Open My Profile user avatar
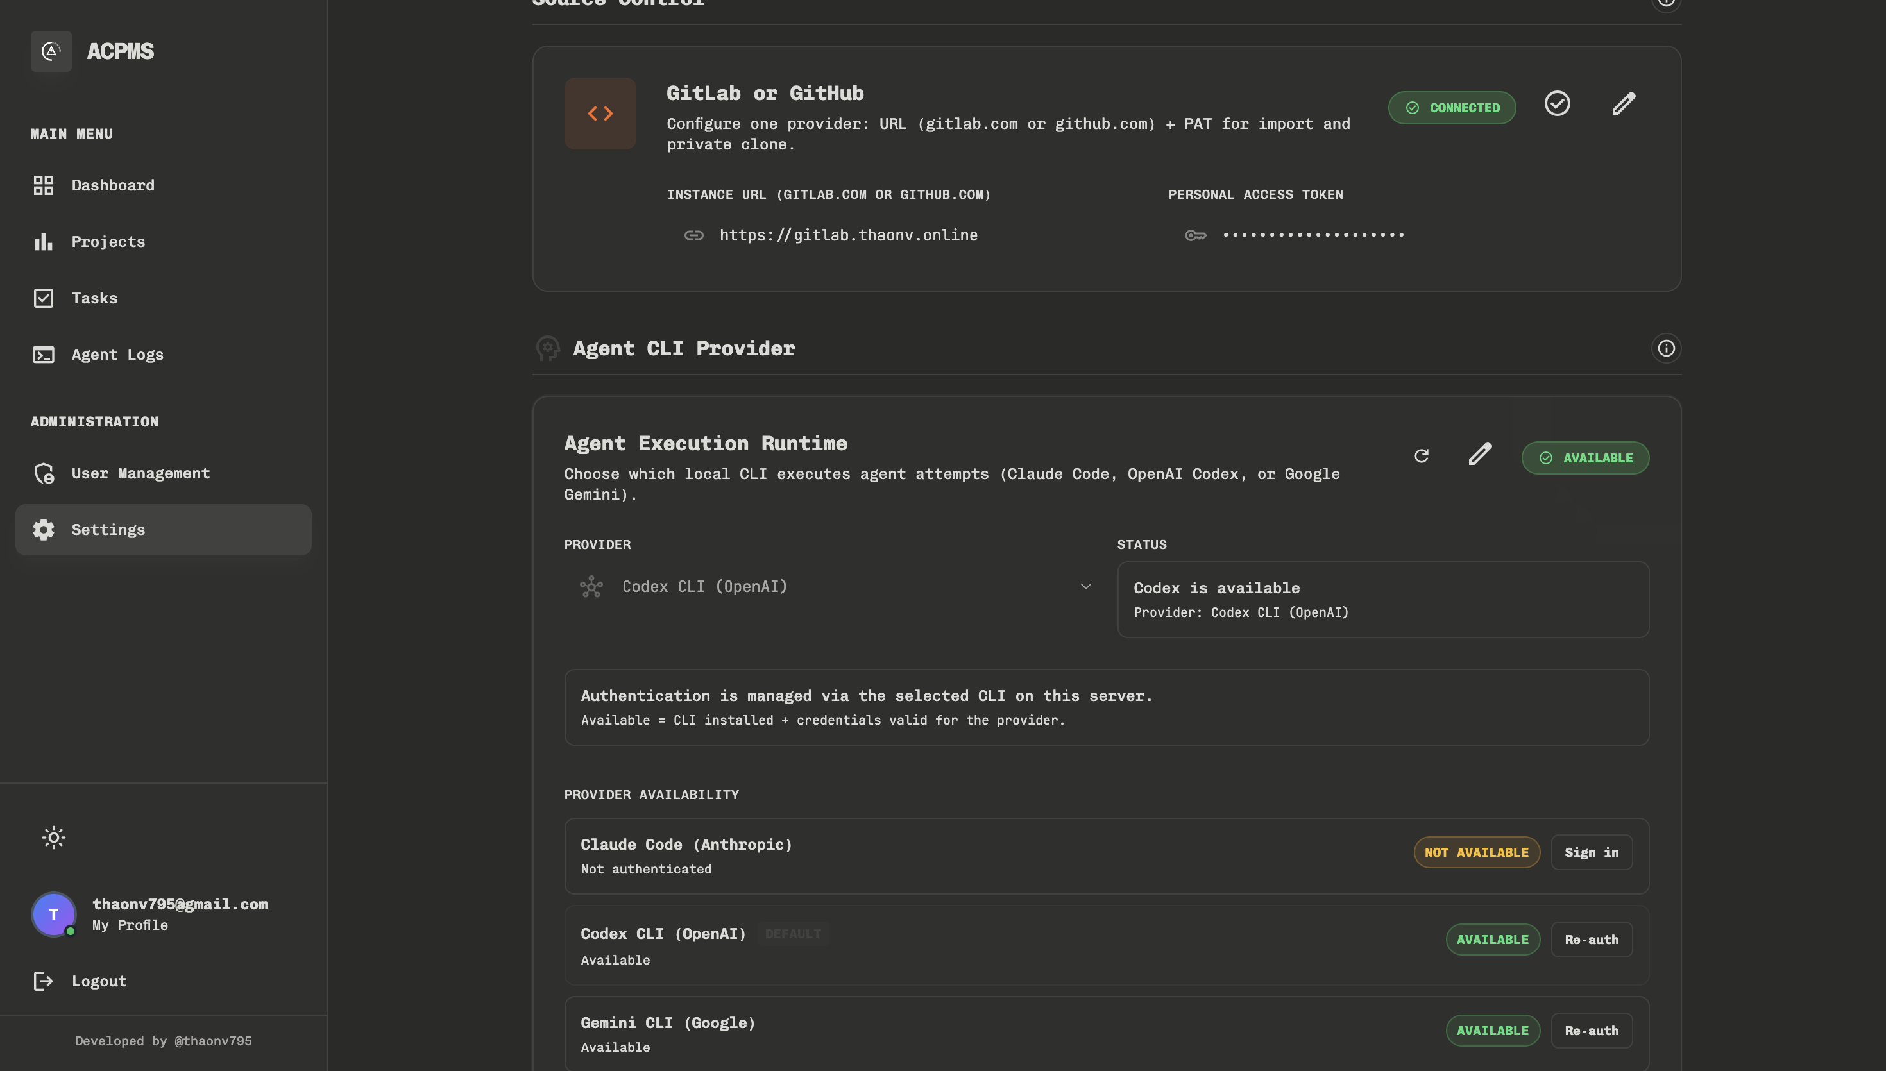 tap(54, 914)
